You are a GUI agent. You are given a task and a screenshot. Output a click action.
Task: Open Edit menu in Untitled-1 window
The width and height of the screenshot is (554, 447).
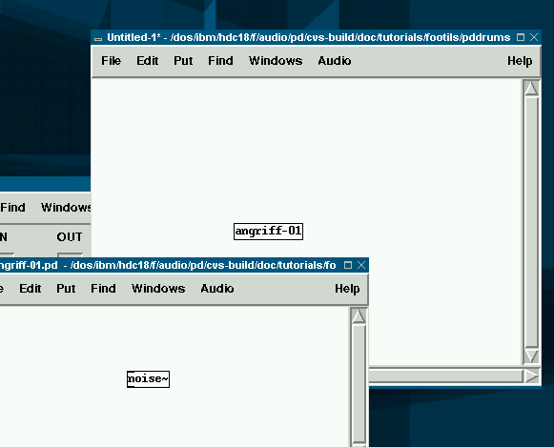pyautogui.click(x=148, y=61)
